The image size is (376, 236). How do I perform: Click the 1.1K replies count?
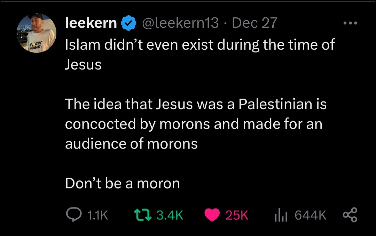(97, 215)
